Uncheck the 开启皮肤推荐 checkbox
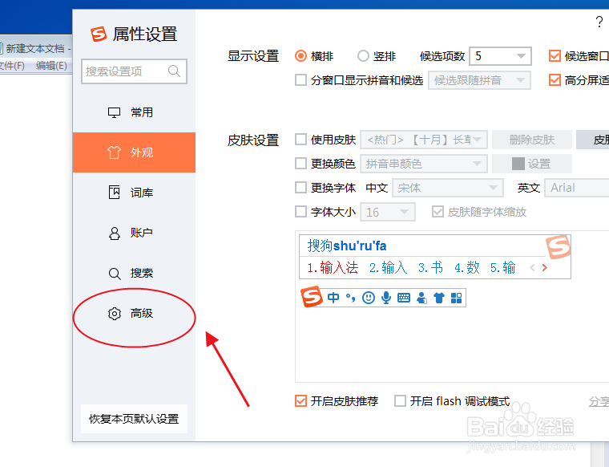This screenshot has height=467, width=609. (300, 400)
